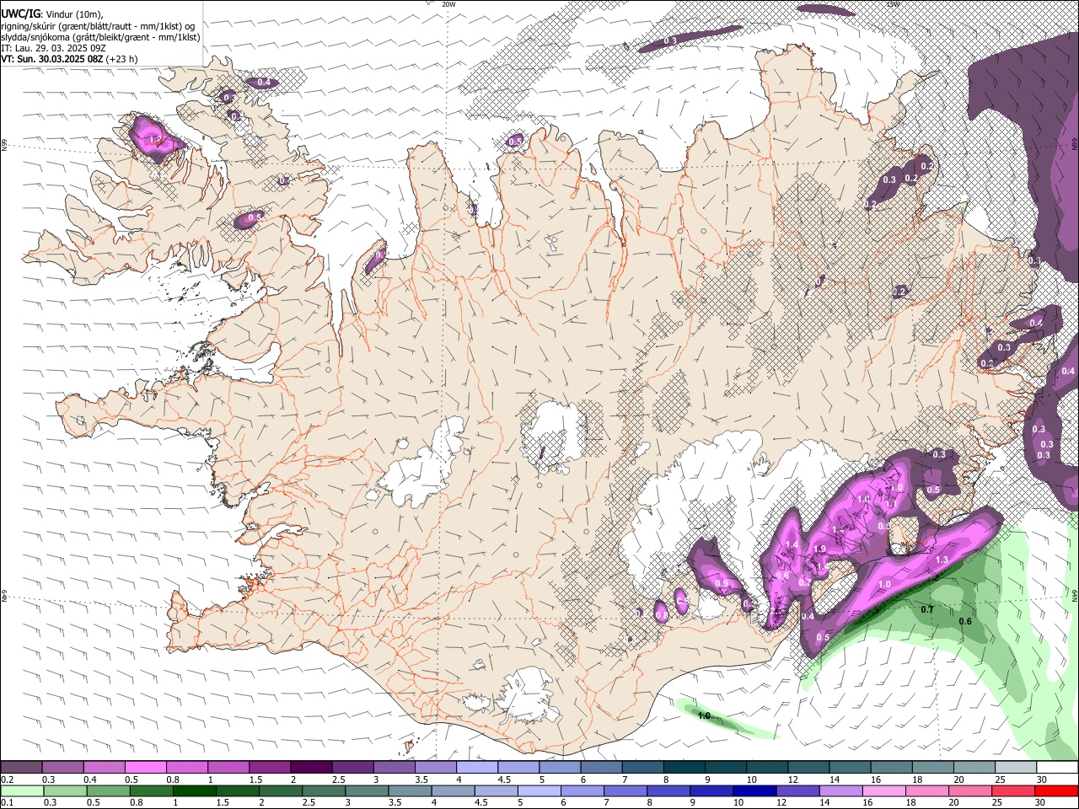Click the '1.4' precipitation value on the map

(x=792, y=545)
